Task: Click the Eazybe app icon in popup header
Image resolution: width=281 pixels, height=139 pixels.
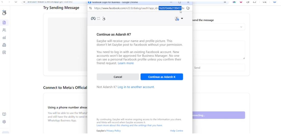Action: point(104,19)
